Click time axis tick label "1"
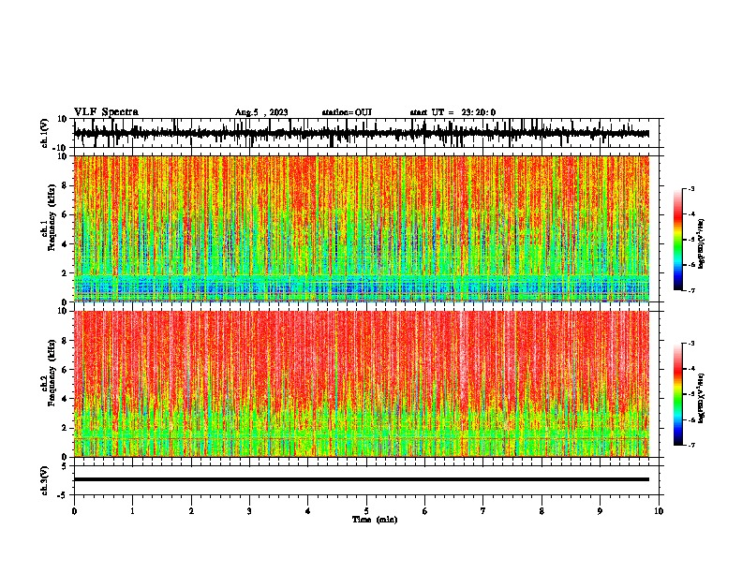 tap(133, 511)
